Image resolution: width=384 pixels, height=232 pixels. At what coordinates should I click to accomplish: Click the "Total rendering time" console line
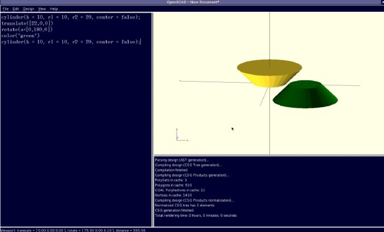pos(195,215)
